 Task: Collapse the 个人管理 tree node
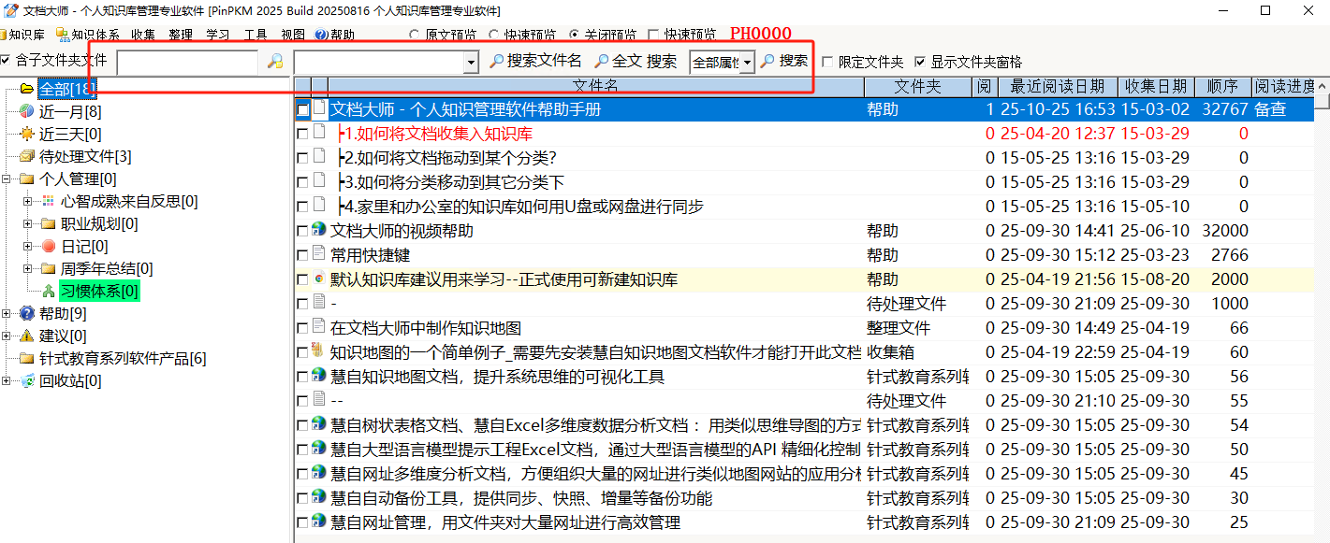7,179
